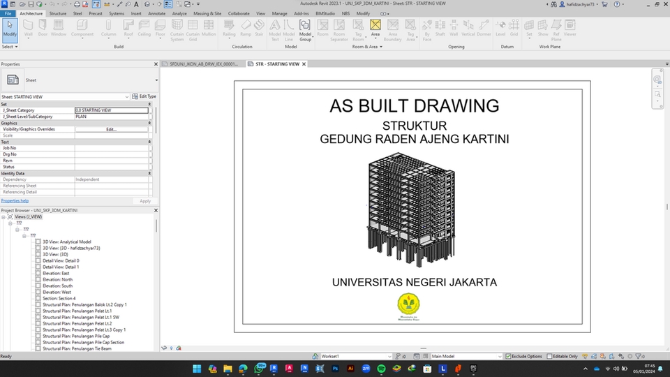This screenshot has height=377, width=670.
Task: Collapse the Identity Data properties section
Action: pos(149,173)
